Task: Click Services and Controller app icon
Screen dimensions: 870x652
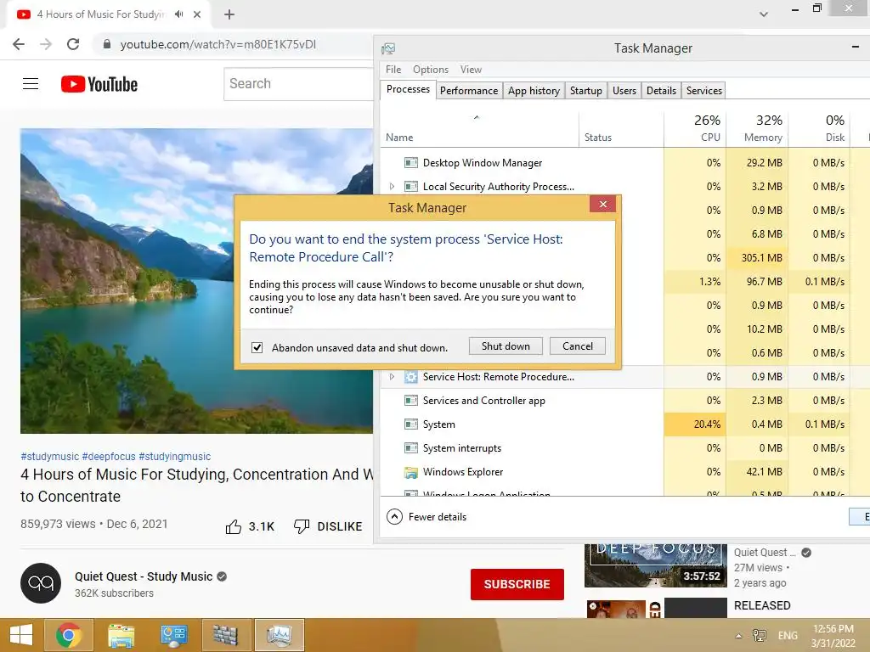Action: click(x=411, y=401)
